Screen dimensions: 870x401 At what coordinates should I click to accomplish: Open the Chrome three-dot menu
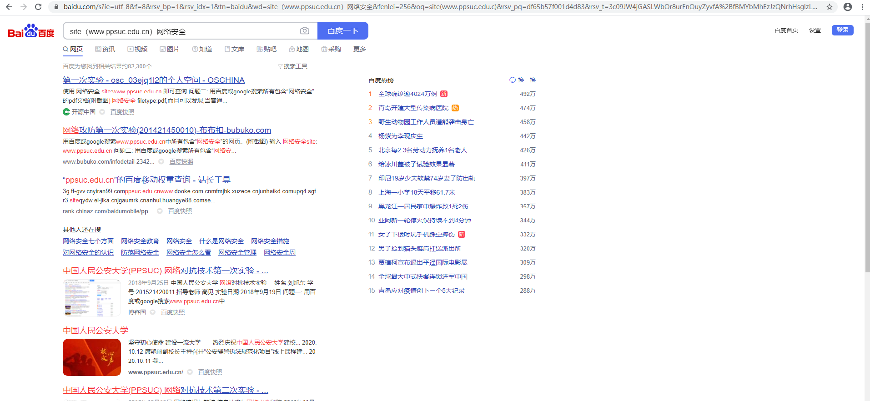click(862, 7)
